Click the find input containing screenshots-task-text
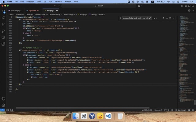 pos(132,18)
